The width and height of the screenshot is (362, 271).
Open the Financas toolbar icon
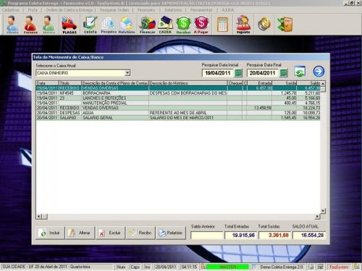147,25
